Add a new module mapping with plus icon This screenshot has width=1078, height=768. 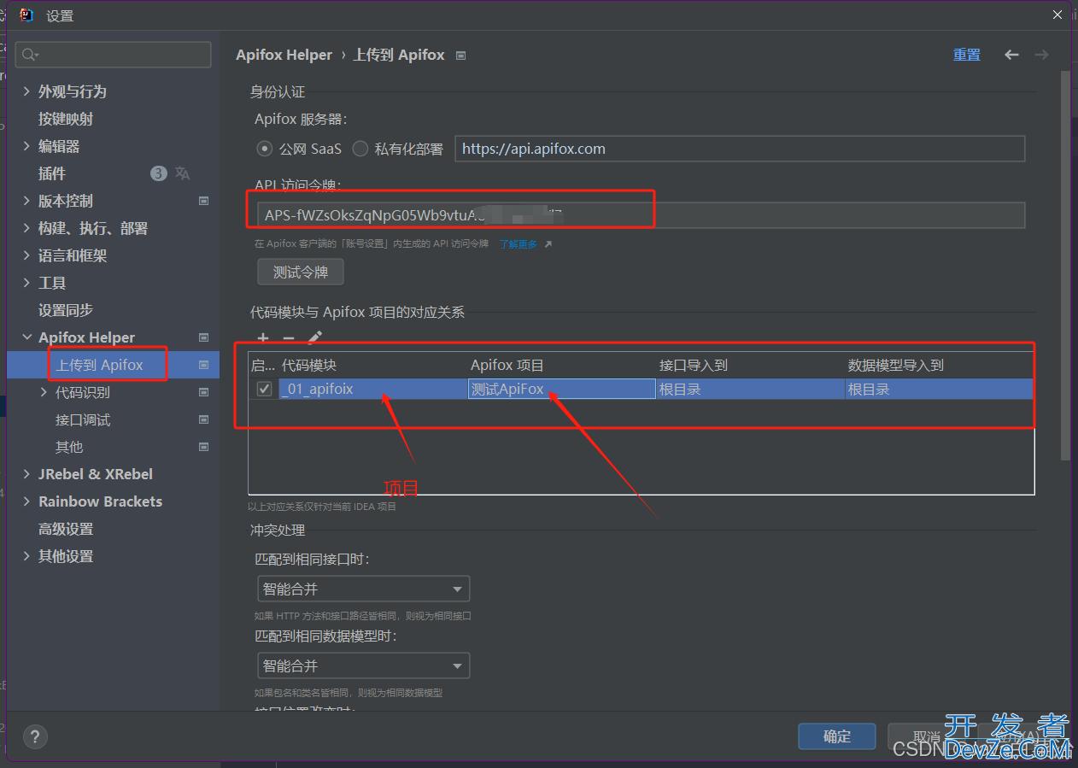coord(263,338)
